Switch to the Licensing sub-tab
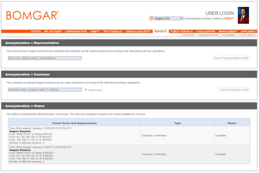The height and width of the screenshot is (173, 259). click(228, 35)
